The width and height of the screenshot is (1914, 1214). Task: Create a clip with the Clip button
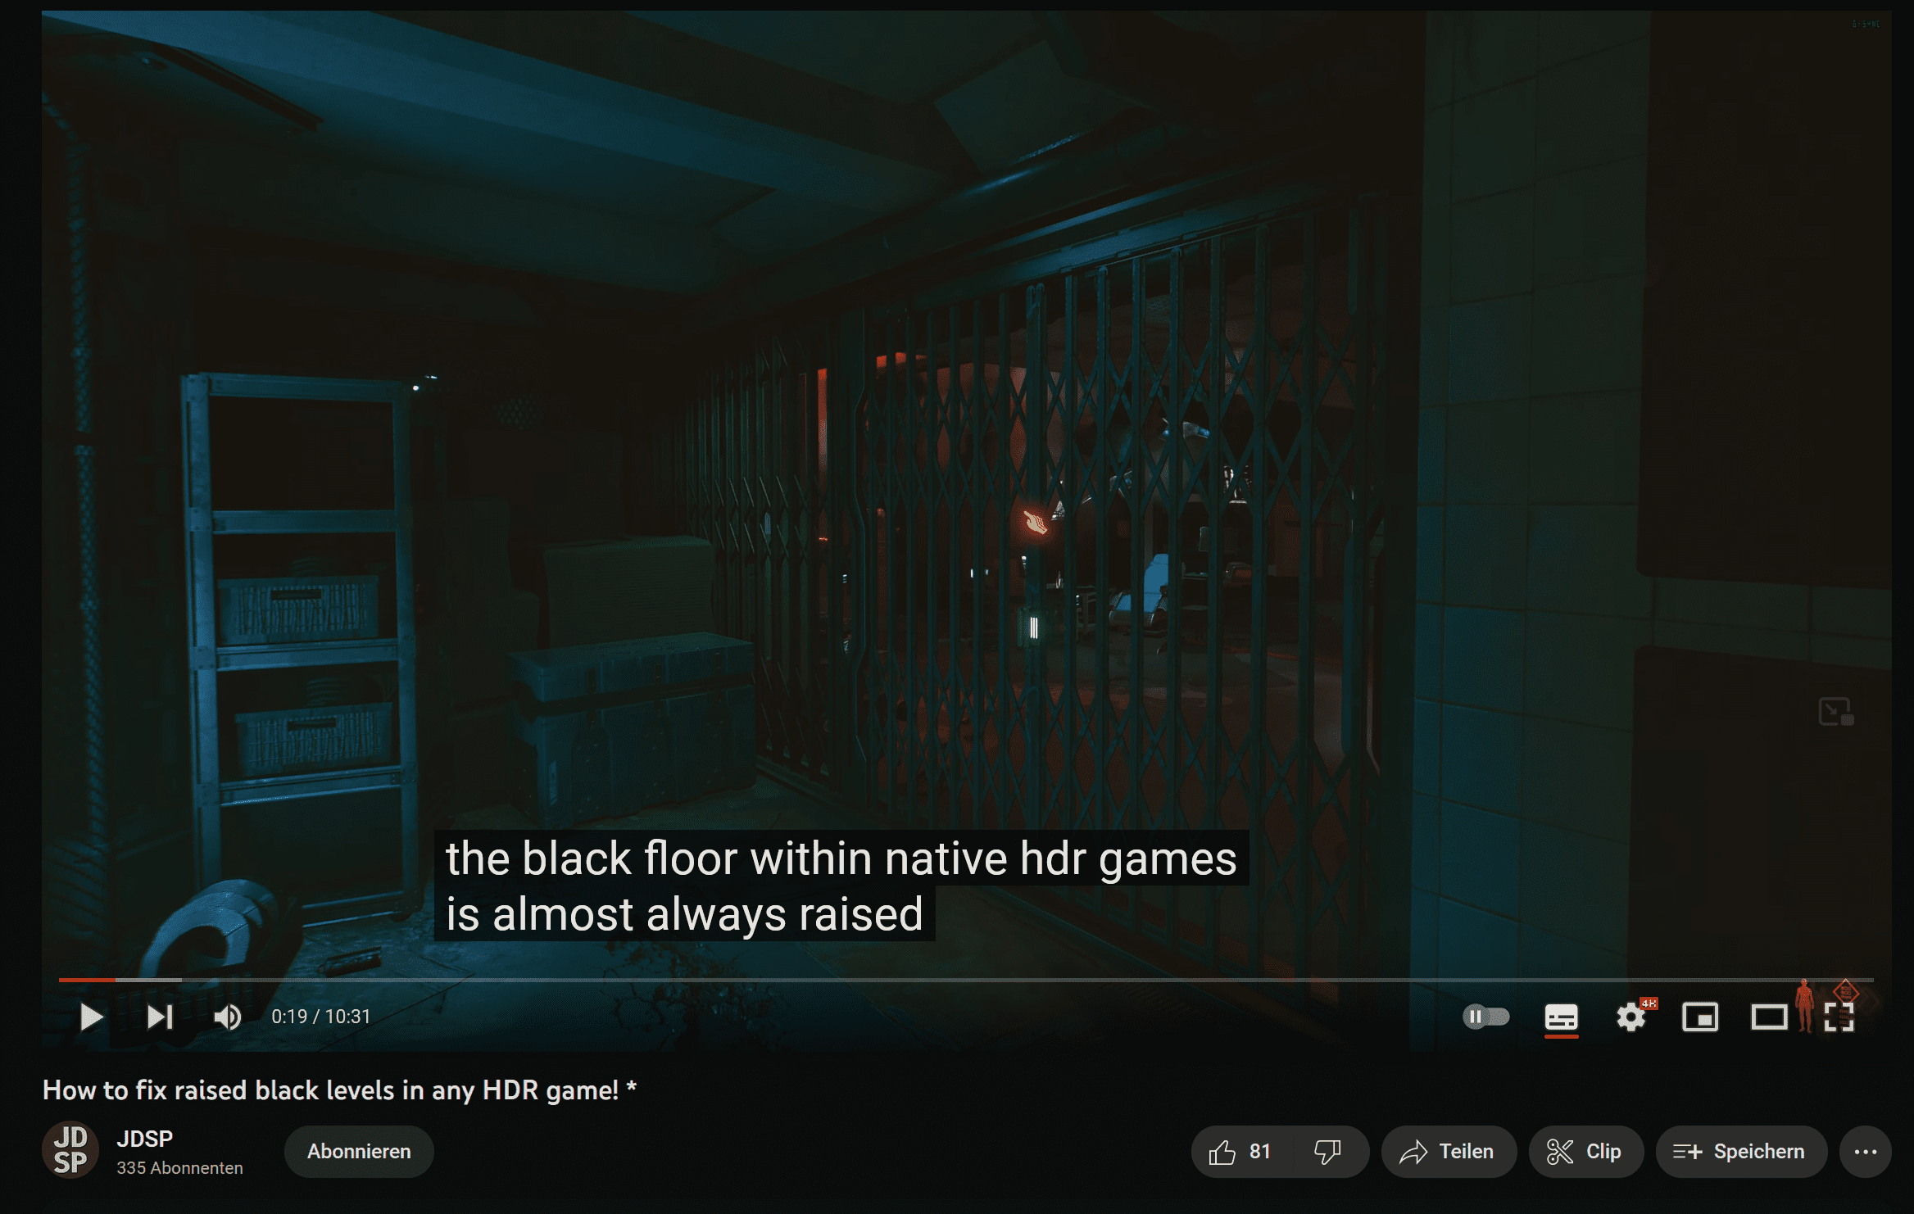pos(1585,1152)
